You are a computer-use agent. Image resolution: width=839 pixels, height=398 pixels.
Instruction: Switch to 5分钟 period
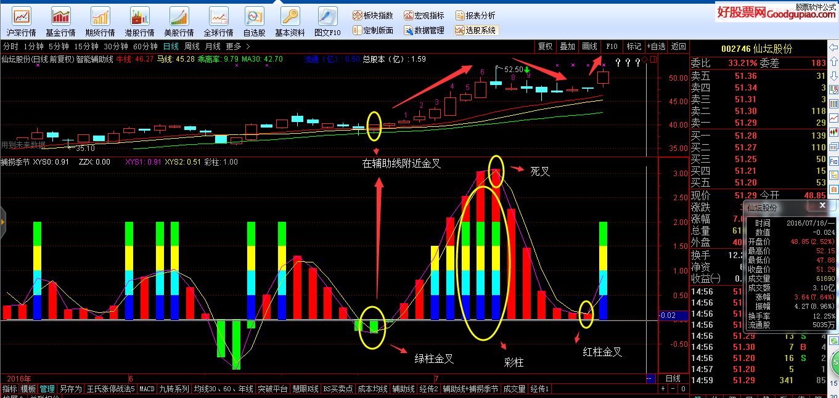59,46
